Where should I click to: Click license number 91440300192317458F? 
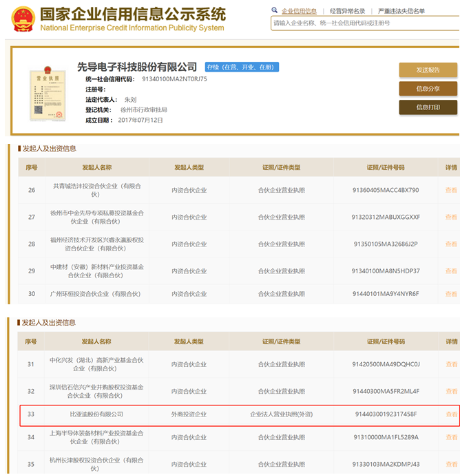(386, 414)
